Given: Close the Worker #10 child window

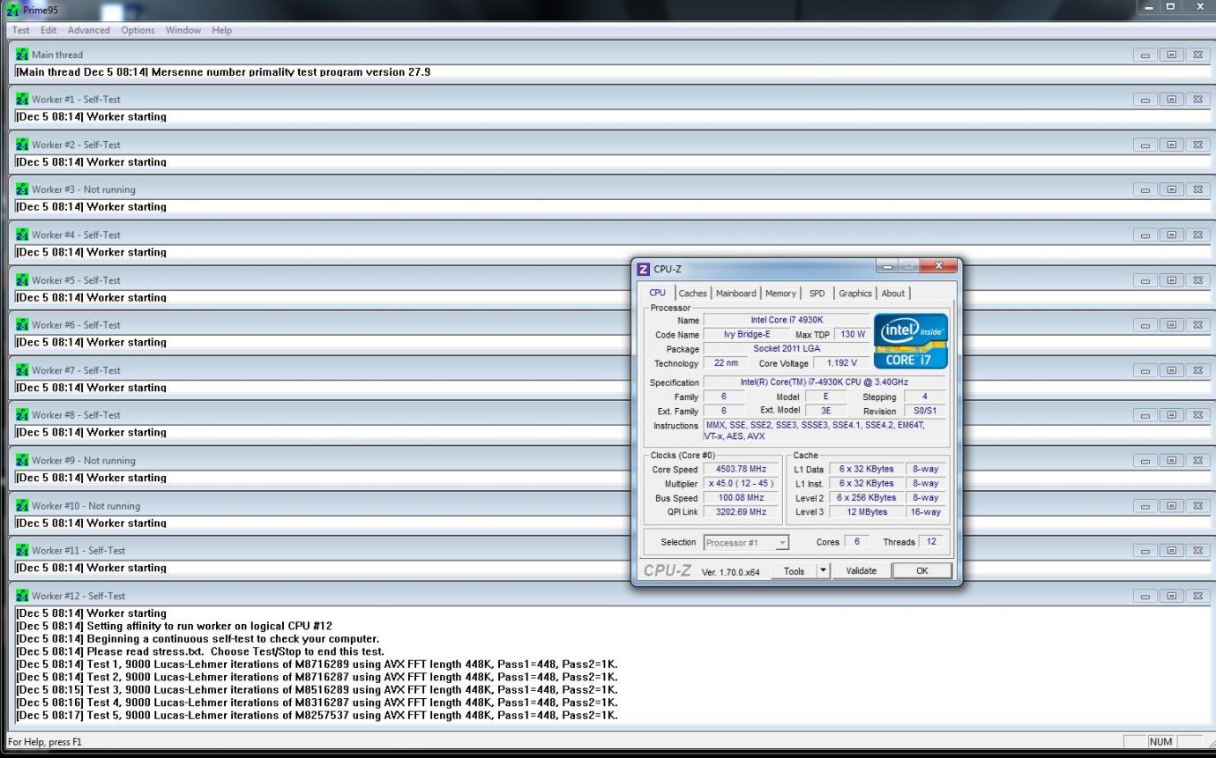Looking at the screenshot, I should pyautogui.click(x=1197, y=506).
